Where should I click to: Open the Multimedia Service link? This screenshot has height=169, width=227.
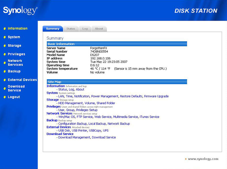[x=125, y=117]
